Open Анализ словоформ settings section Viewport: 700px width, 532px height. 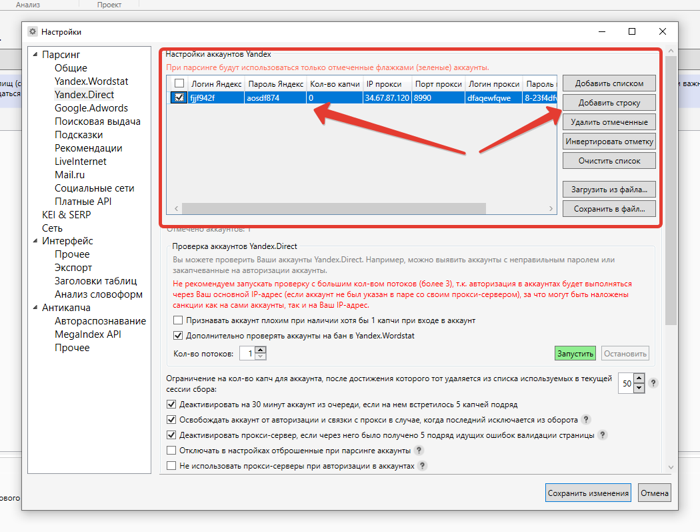point(99,294)
